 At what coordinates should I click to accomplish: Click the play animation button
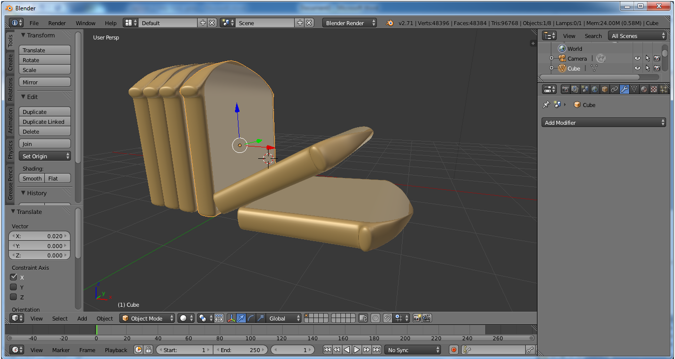pyautogui.click(x=357, y=350)
